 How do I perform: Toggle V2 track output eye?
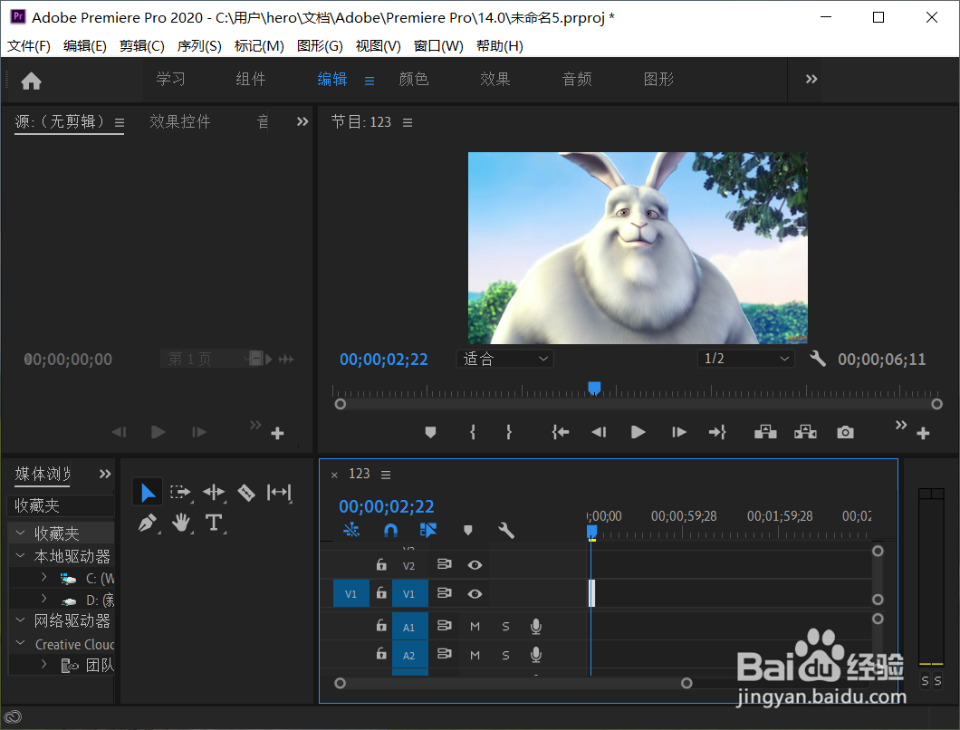coord(475,564)
